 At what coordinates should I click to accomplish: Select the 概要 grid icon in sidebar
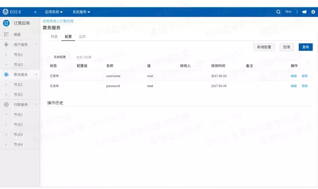pos(6,34)
